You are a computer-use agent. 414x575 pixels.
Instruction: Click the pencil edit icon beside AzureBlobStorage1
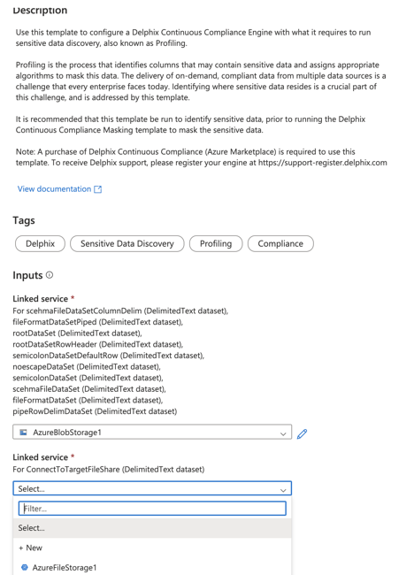tap(302, 433)
